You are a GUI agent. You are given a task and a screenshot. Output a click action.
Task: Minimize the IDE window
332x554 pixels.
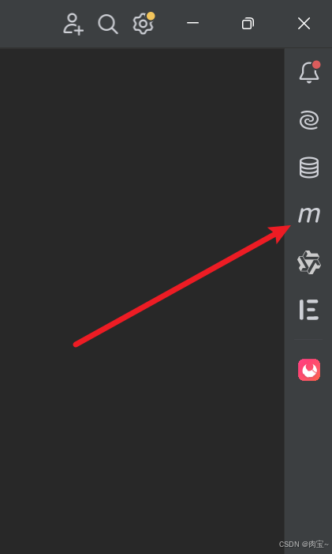192,24
